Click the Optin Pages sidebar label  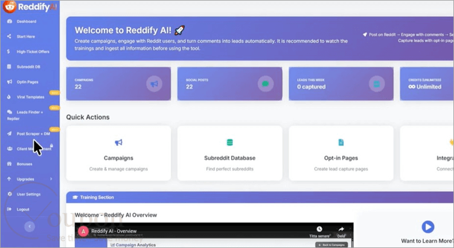28,82
